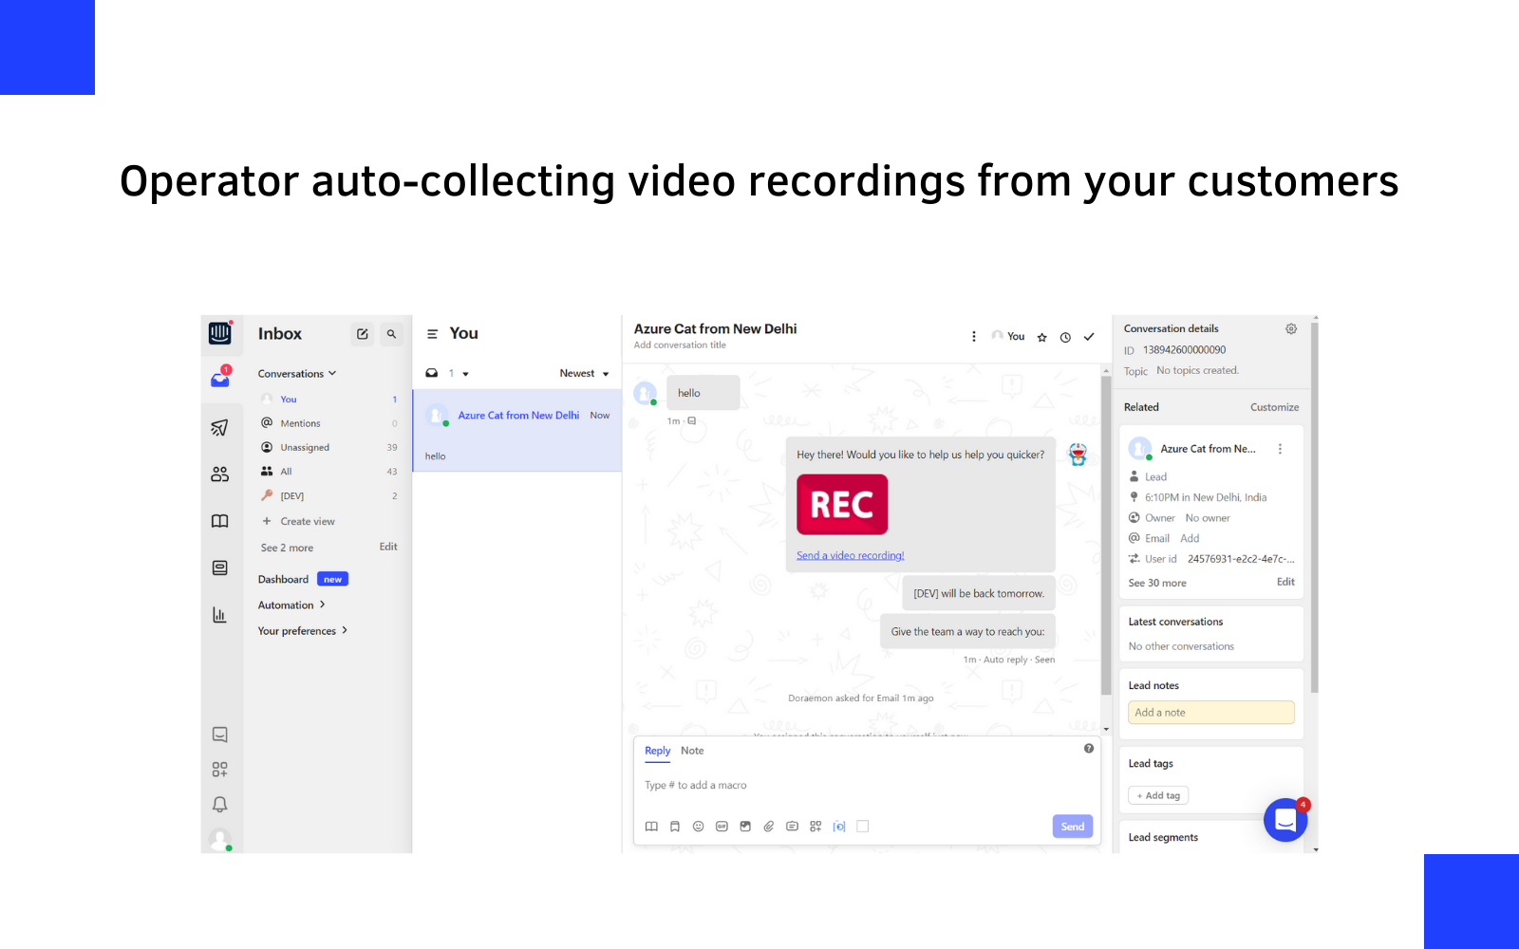Select the Outbound messages sidebar icon
Screen dimensions: 1519x949
(x=220, y=427)
